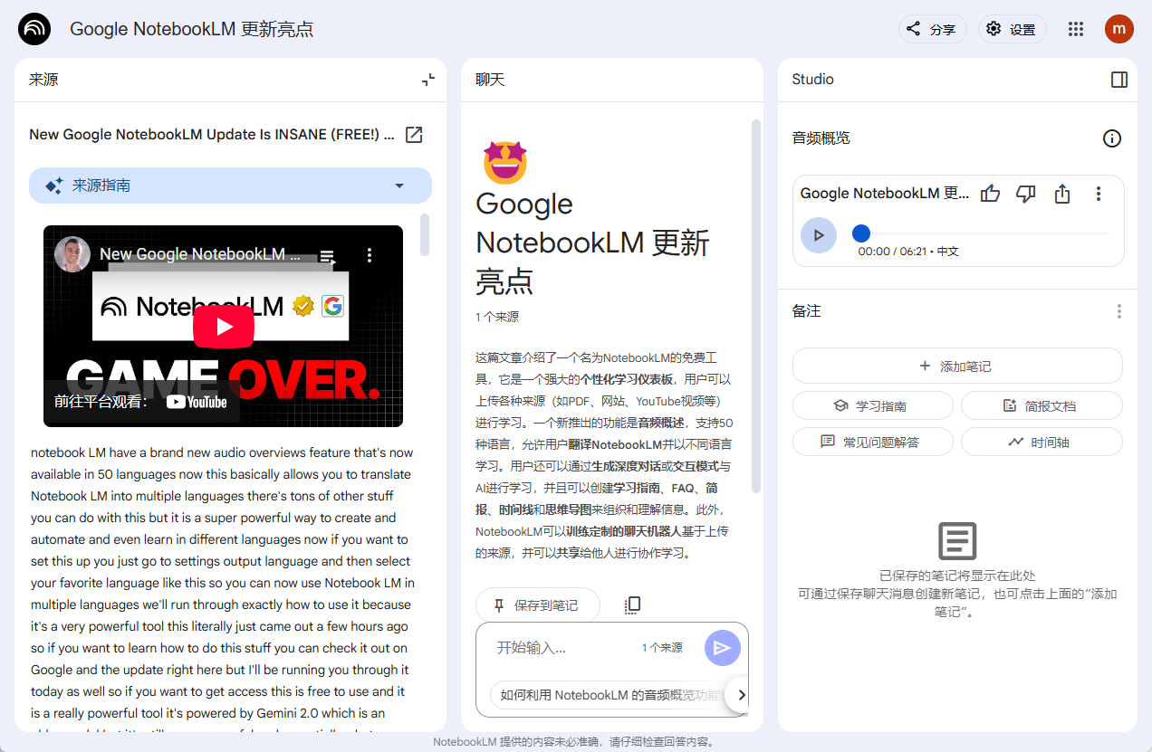The image size is (1152, 752).
Task: Generate 时间轴 timeline
Action: coord(1042,442)
